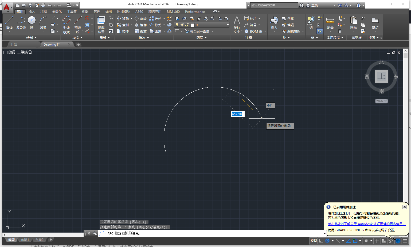Screen dimensions: 411x247
Task: Click the white layer color swatch
Action: 192,25
